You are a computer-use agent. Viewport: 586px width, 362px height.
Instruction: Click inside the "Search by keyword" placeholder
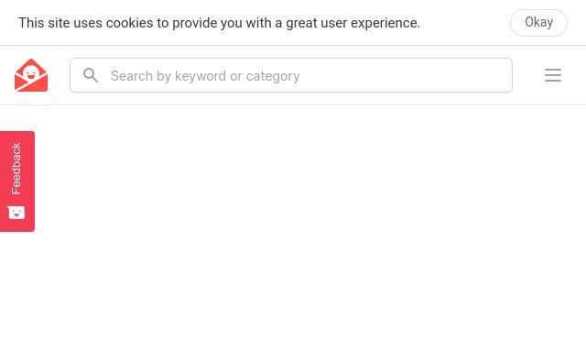pyautogui.click(x=205, y=76)
